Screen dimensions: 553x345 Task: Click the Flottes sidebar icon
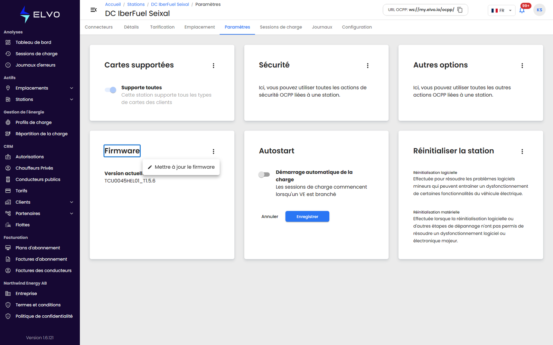[x=8, y=225]
